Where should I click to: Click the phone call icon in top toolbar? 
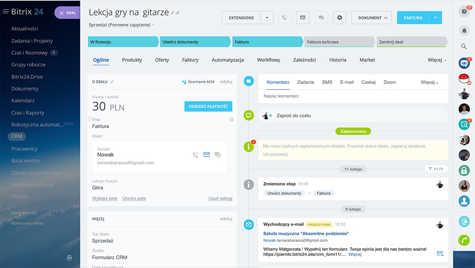tap(284, 18)
